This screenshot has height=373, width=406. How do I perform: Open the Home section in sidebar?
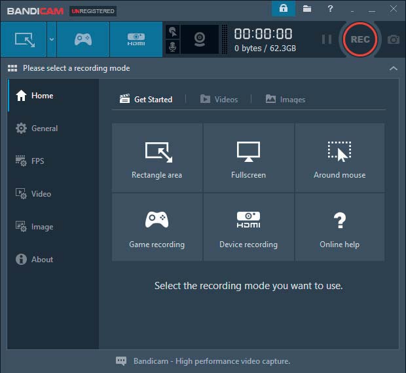pos(53,96)
